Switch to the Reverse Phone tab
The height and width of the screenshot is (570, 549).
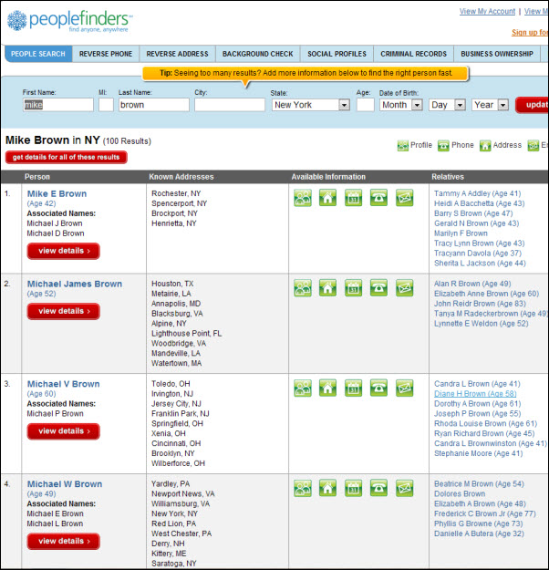pos(106,54)
